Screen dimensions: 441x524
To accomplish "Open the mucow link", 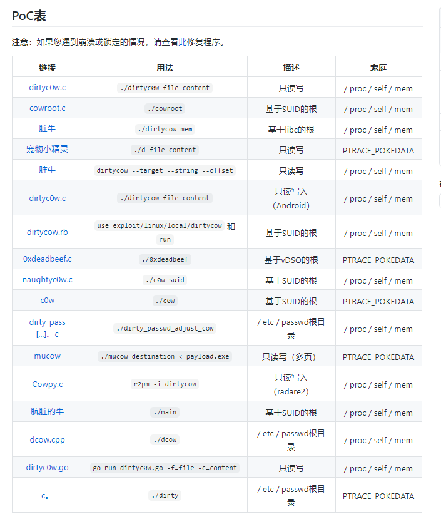I will [x=48, y=356].
